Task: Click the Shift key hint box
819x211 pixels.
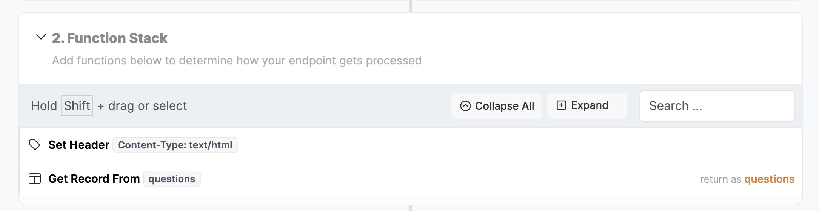Action: pos(77,106)
